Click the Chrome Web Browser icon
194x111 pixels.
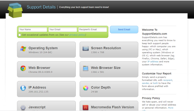click(x=23, y=68)
